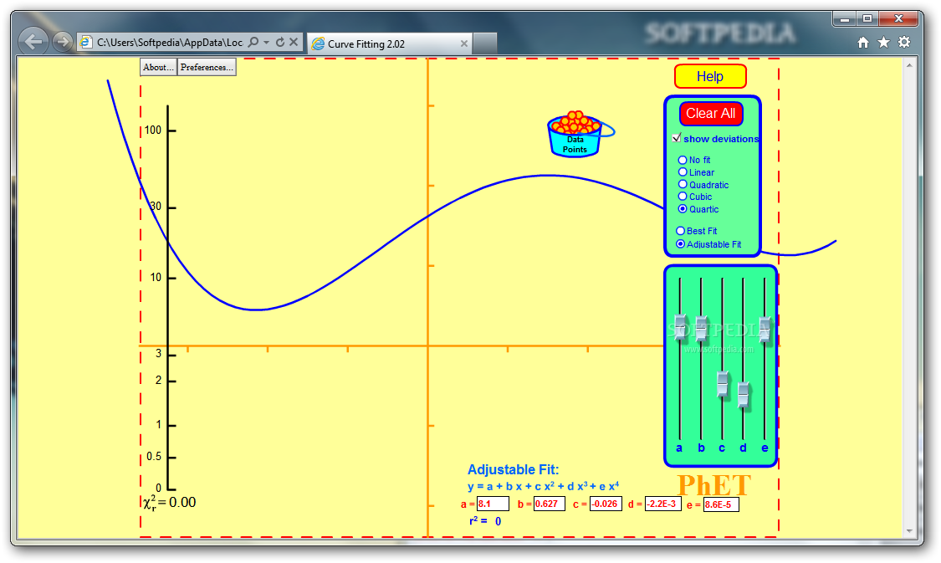Switch to the Curve Fitting 2.02 tab
Screen dimensions: 941x563
(x=390, y=44)
